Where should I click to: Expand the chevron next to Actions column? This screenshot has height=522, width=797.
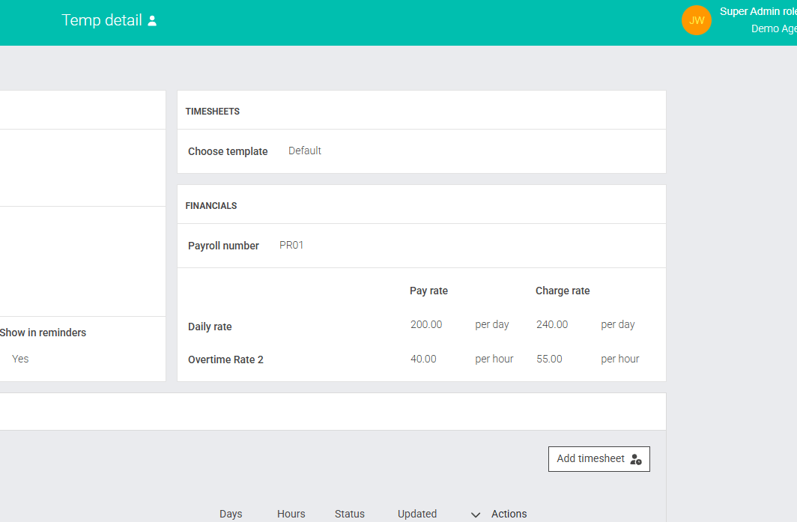(x=476, y=515)
